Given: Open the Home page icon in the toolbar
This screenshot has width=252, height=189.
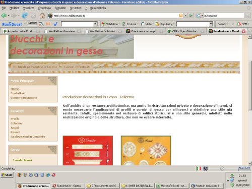Looking at the screenshot, I should (42, 16).
